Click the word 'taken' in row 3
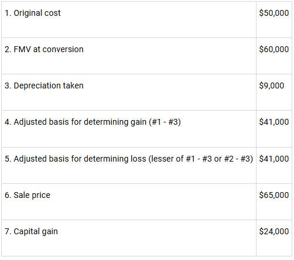 tap(73, 85)
